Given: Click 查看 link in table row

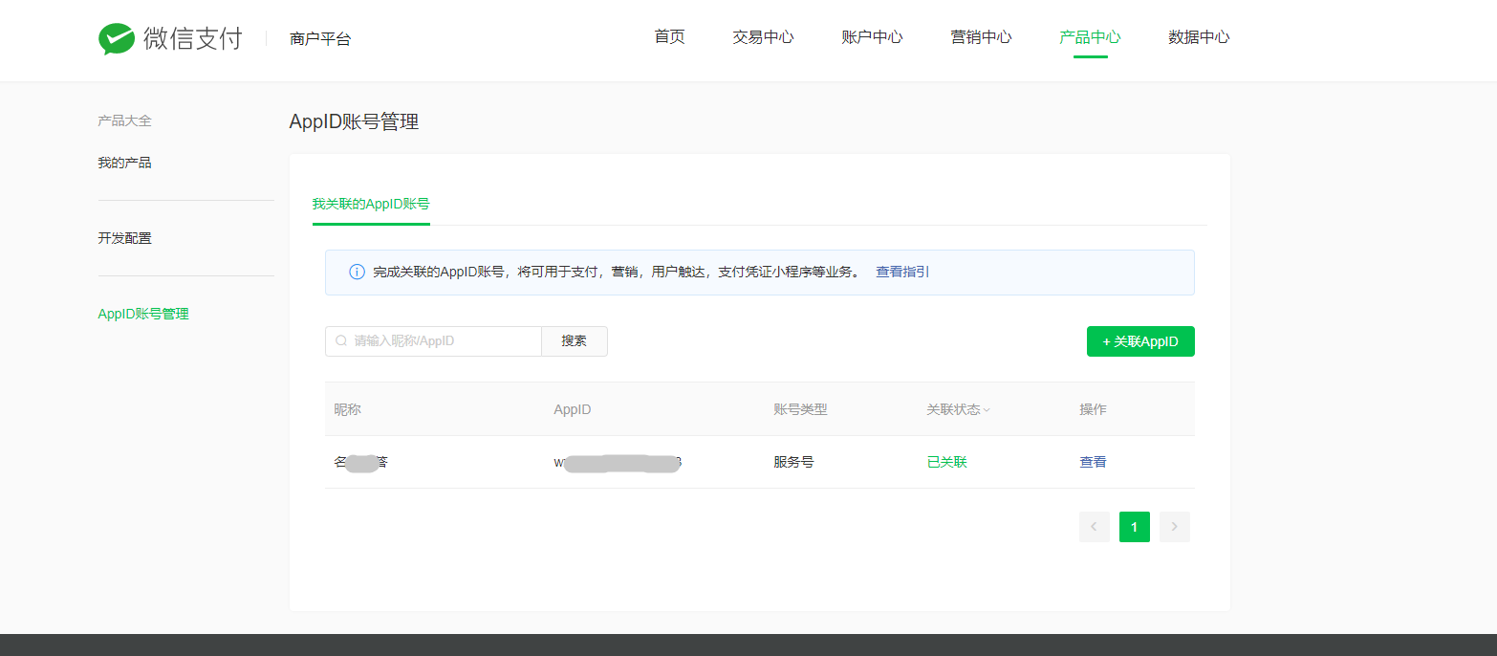Looking at the screenshot, I should [x=1093, y=462].
